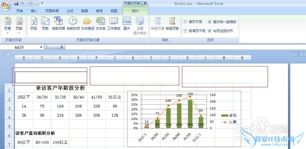
Task: Switch to the 开始 tab
Action: 20,11
